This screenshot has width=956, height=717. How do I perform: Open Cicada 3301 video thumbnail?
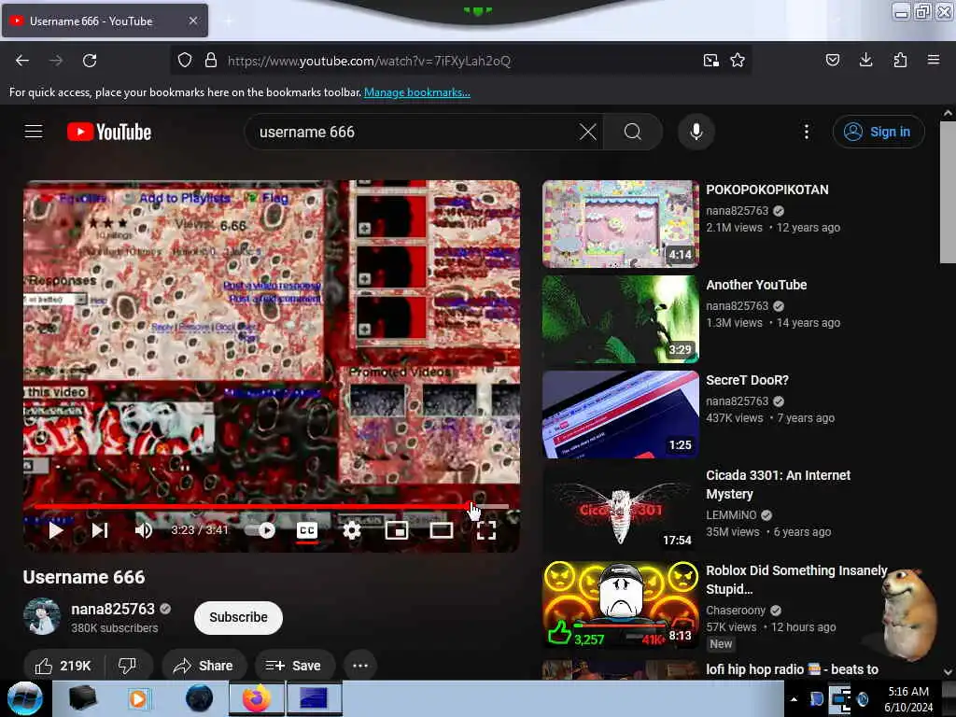coord(621,510)
